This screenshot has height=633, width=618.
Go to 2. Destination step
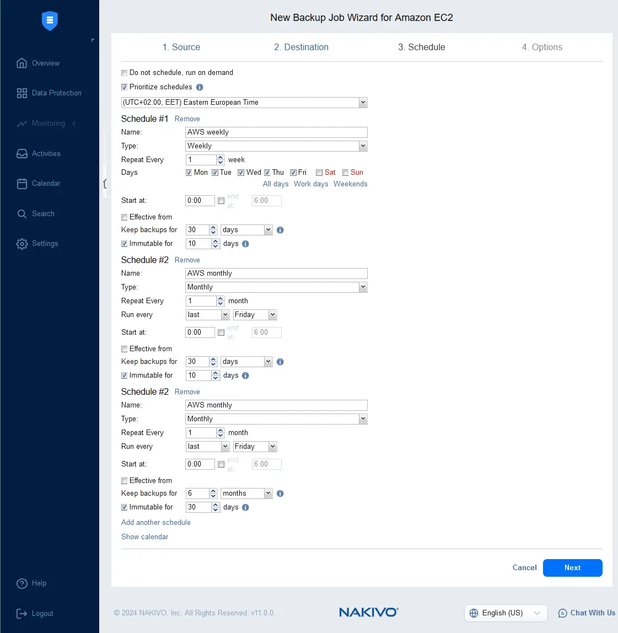(x=301, y=47)
